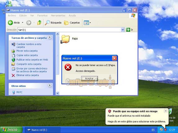Click sidebar scrollbar down arrow
Screen dimensions: 178x133
[x=57, y=93]
